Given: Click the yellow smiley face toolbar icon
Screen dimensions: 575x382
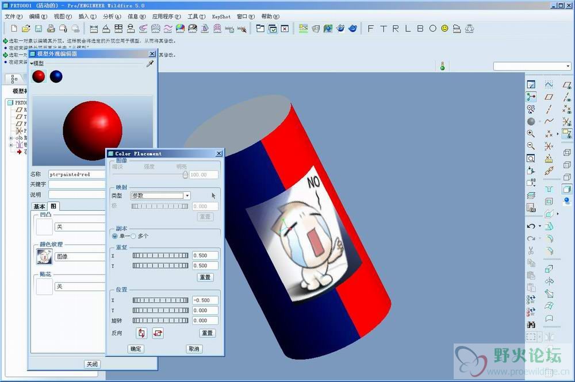Looking at the screenshot, I should point(444,28).
